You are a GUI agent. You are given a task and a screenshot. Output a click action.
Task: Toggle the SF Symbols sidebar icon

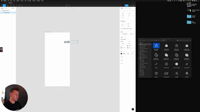click(x=140, y=40)
